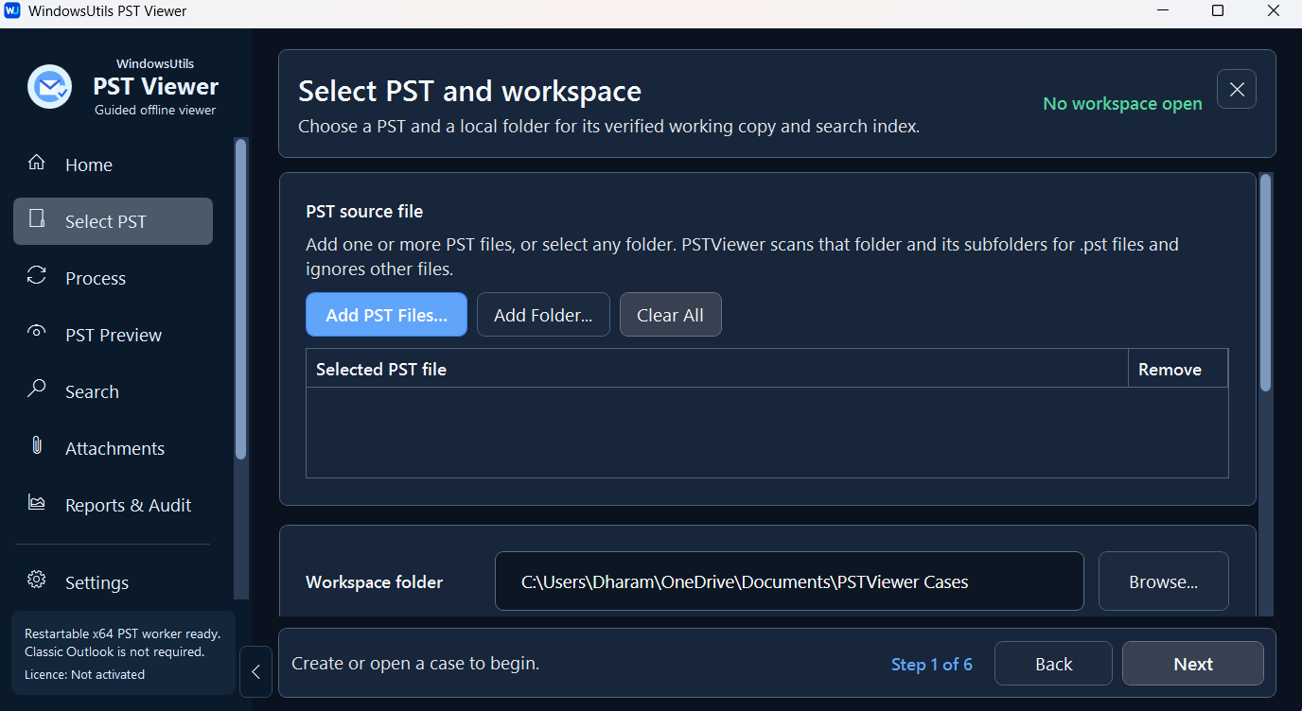1302x711 pixels.
Task: Click the Add PST Files button
Action: point(386,315)
